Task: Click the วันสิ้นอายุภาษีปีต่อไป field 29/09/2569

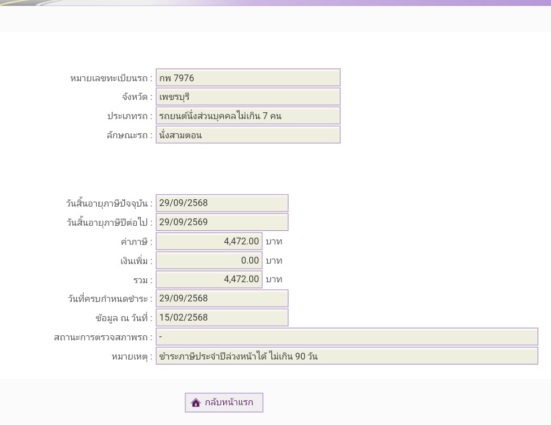Action: click(222, 222)
